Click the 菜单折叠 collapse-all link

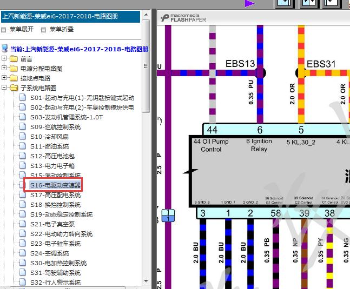[62, 29]
